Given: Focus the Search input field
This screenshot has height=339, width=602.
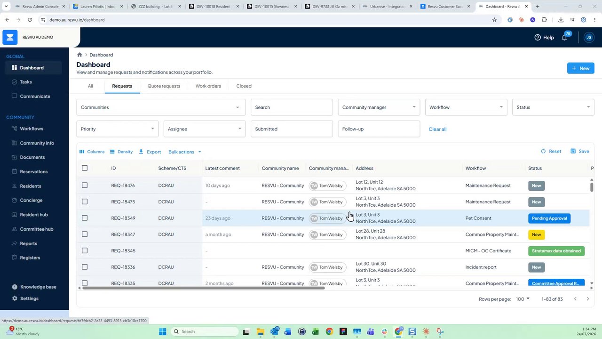Looking at the screenshot, I should pos(292,107).
